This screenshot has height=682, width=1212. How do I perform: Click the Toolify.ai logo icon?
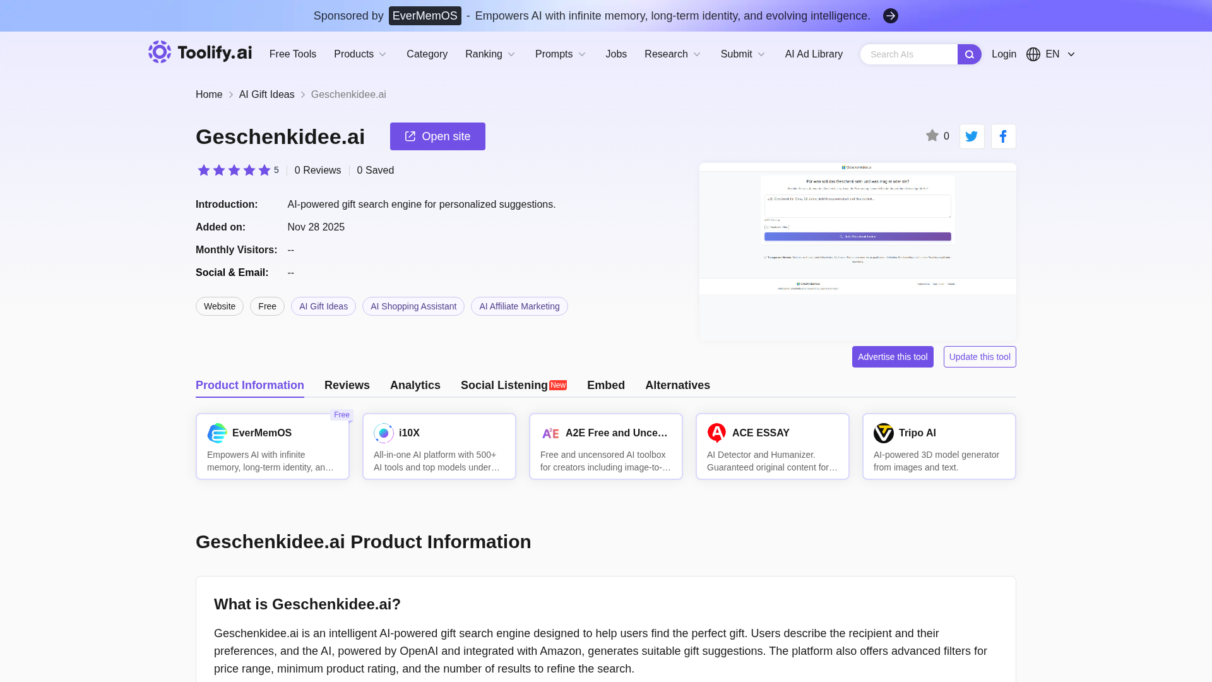pos(160,52)
